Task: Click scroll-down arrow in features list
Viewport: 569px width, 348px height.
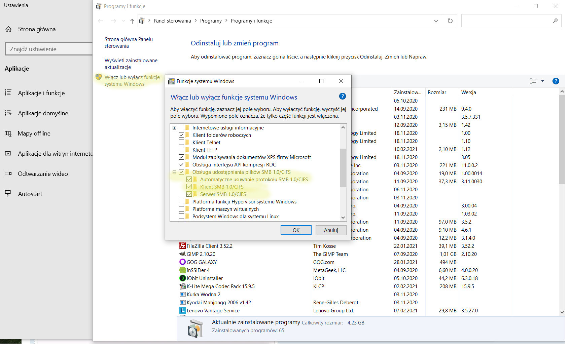Action: (343, 218)
